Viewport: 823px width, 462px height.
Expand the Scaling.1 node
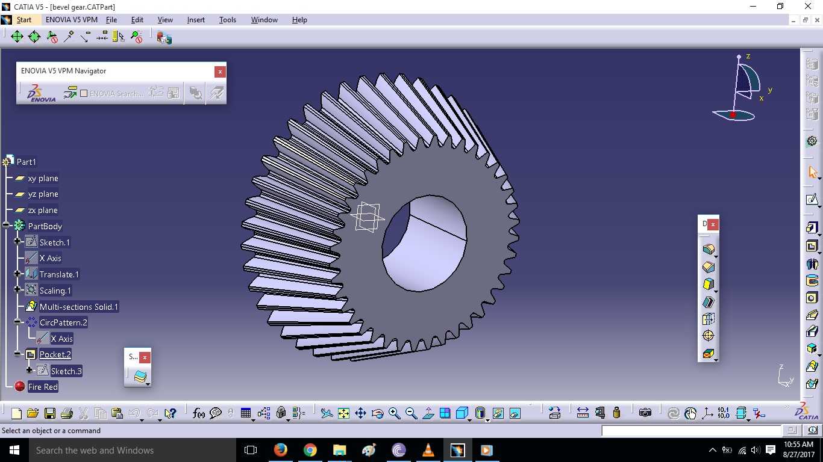point(17,291)
